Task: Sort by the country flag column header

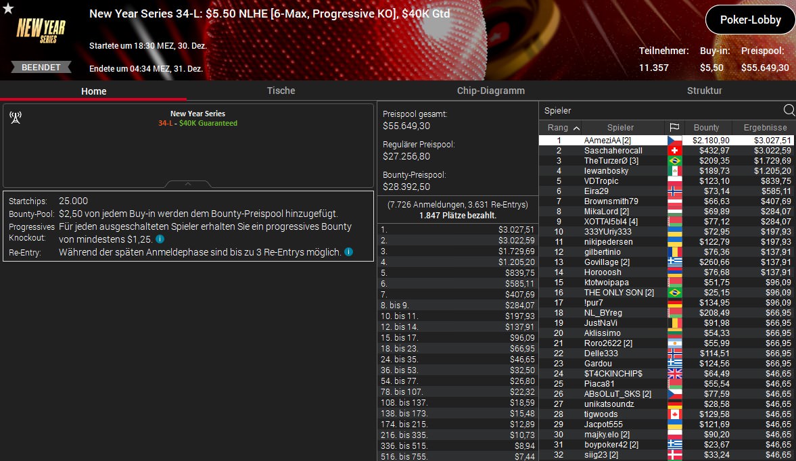Action: pos(674,127)
